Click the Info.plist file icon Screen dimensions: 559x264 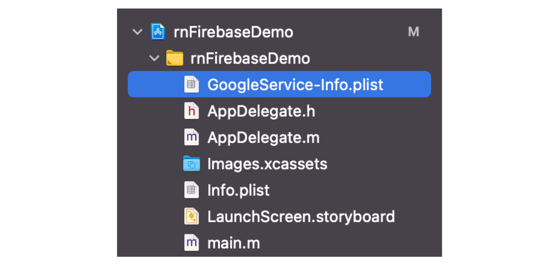[x=191, y=190]
